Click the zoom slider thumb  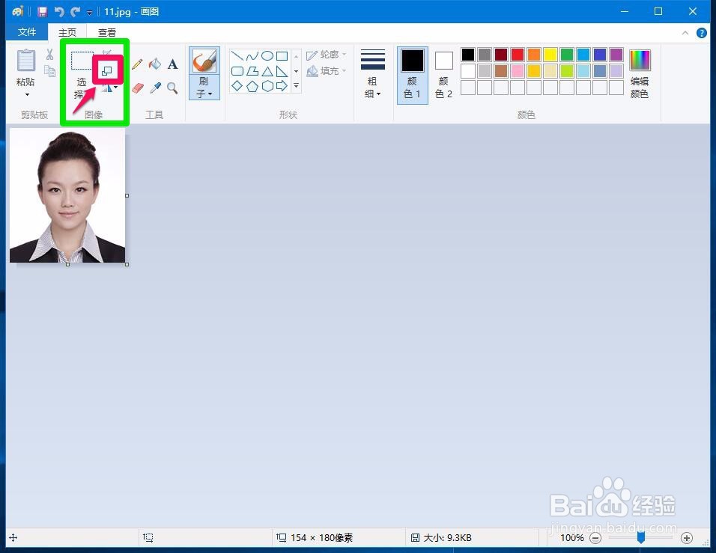641,537
